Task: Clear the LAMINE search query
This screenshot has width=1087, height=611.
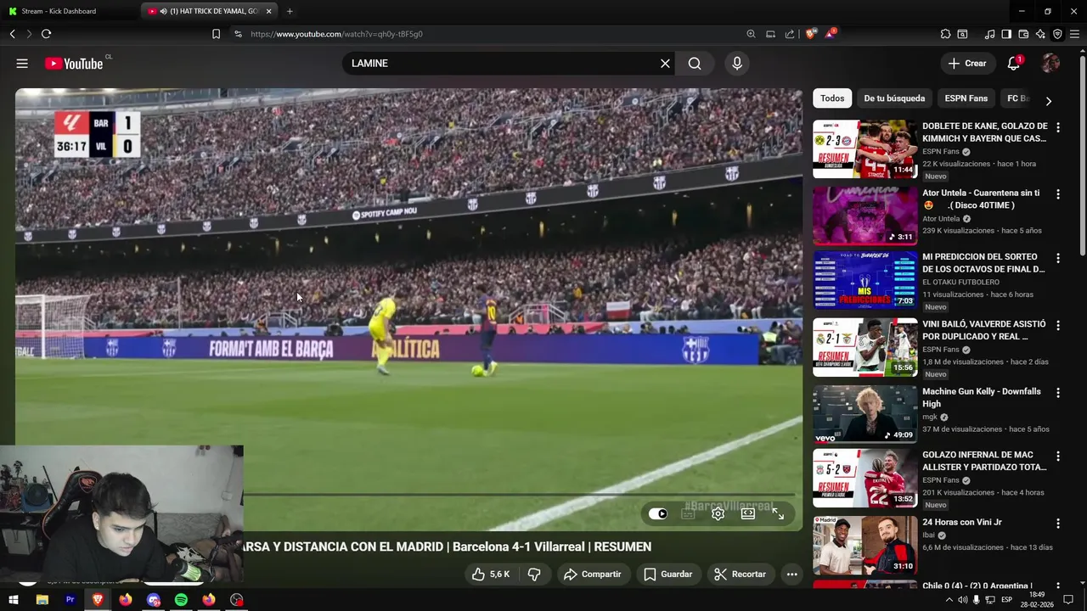Action: (x=665, y=64)
